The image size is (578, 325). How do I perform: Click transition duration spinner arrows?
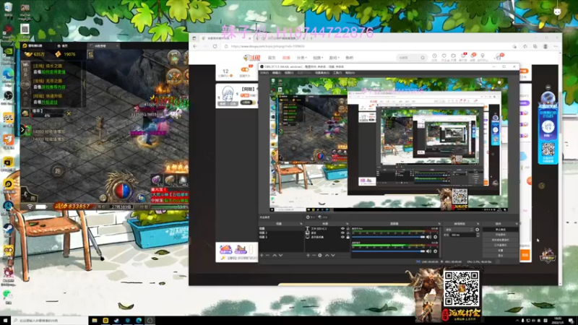478,235
